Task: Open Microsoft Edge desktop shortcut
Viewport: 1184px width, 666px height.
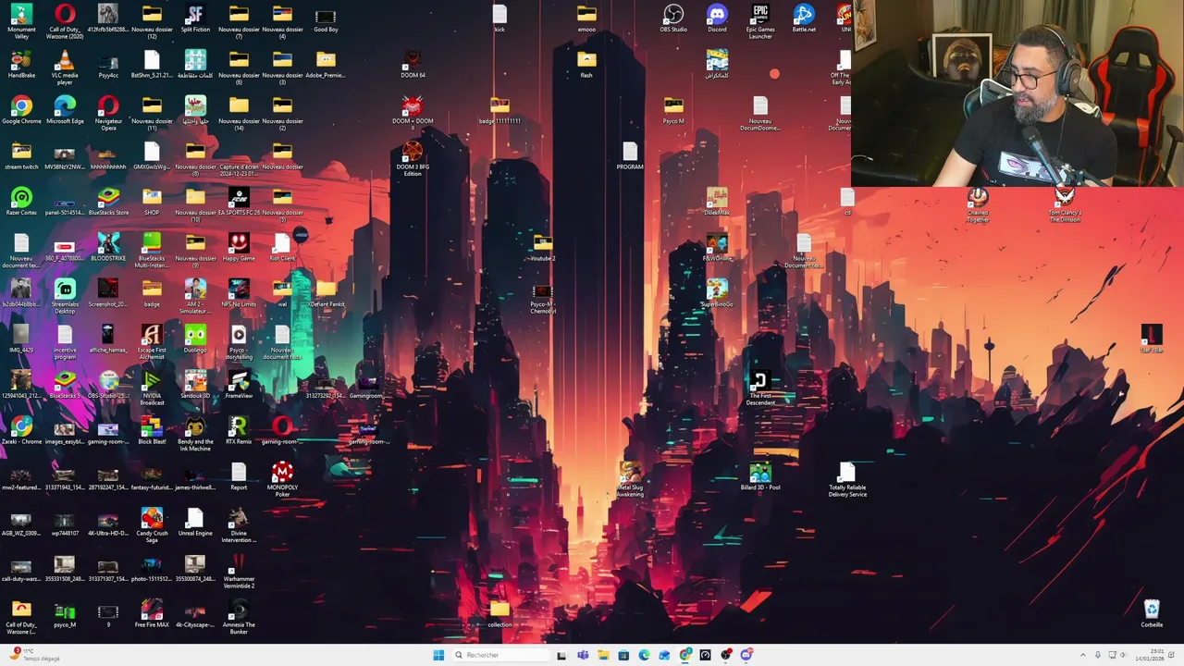Action: click(65, 110)
